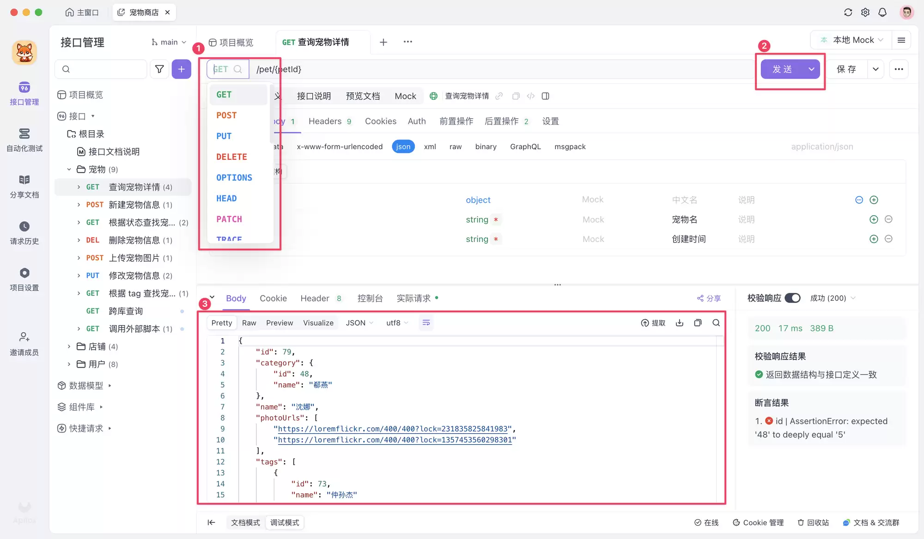Open the notifications bell
The height and width of the screenshot is (539, 924).
pyautogui.click(x=882, y=12)
